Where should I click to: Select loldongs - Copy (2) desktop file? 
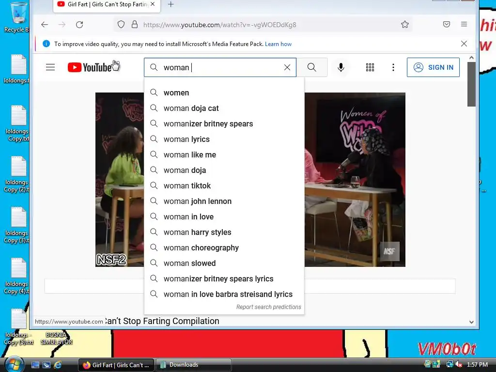(17, 174)
